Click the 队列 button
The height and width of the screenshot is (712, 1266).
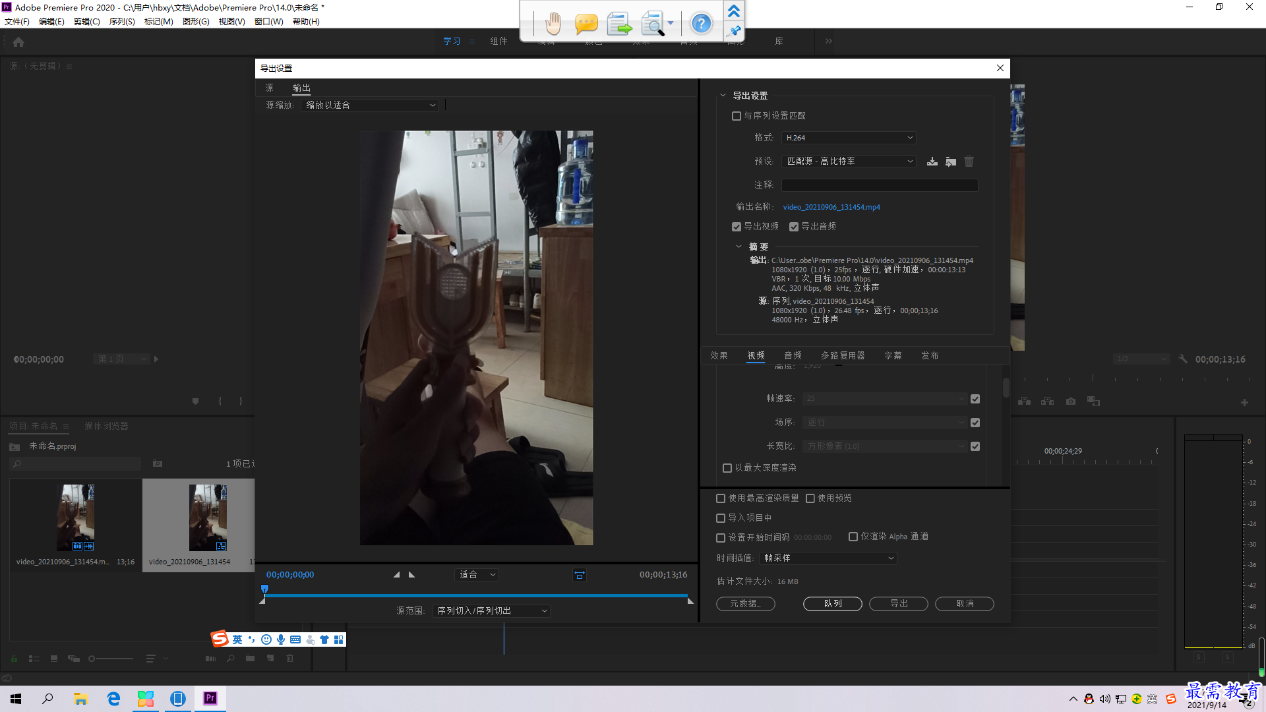point(833,604)
